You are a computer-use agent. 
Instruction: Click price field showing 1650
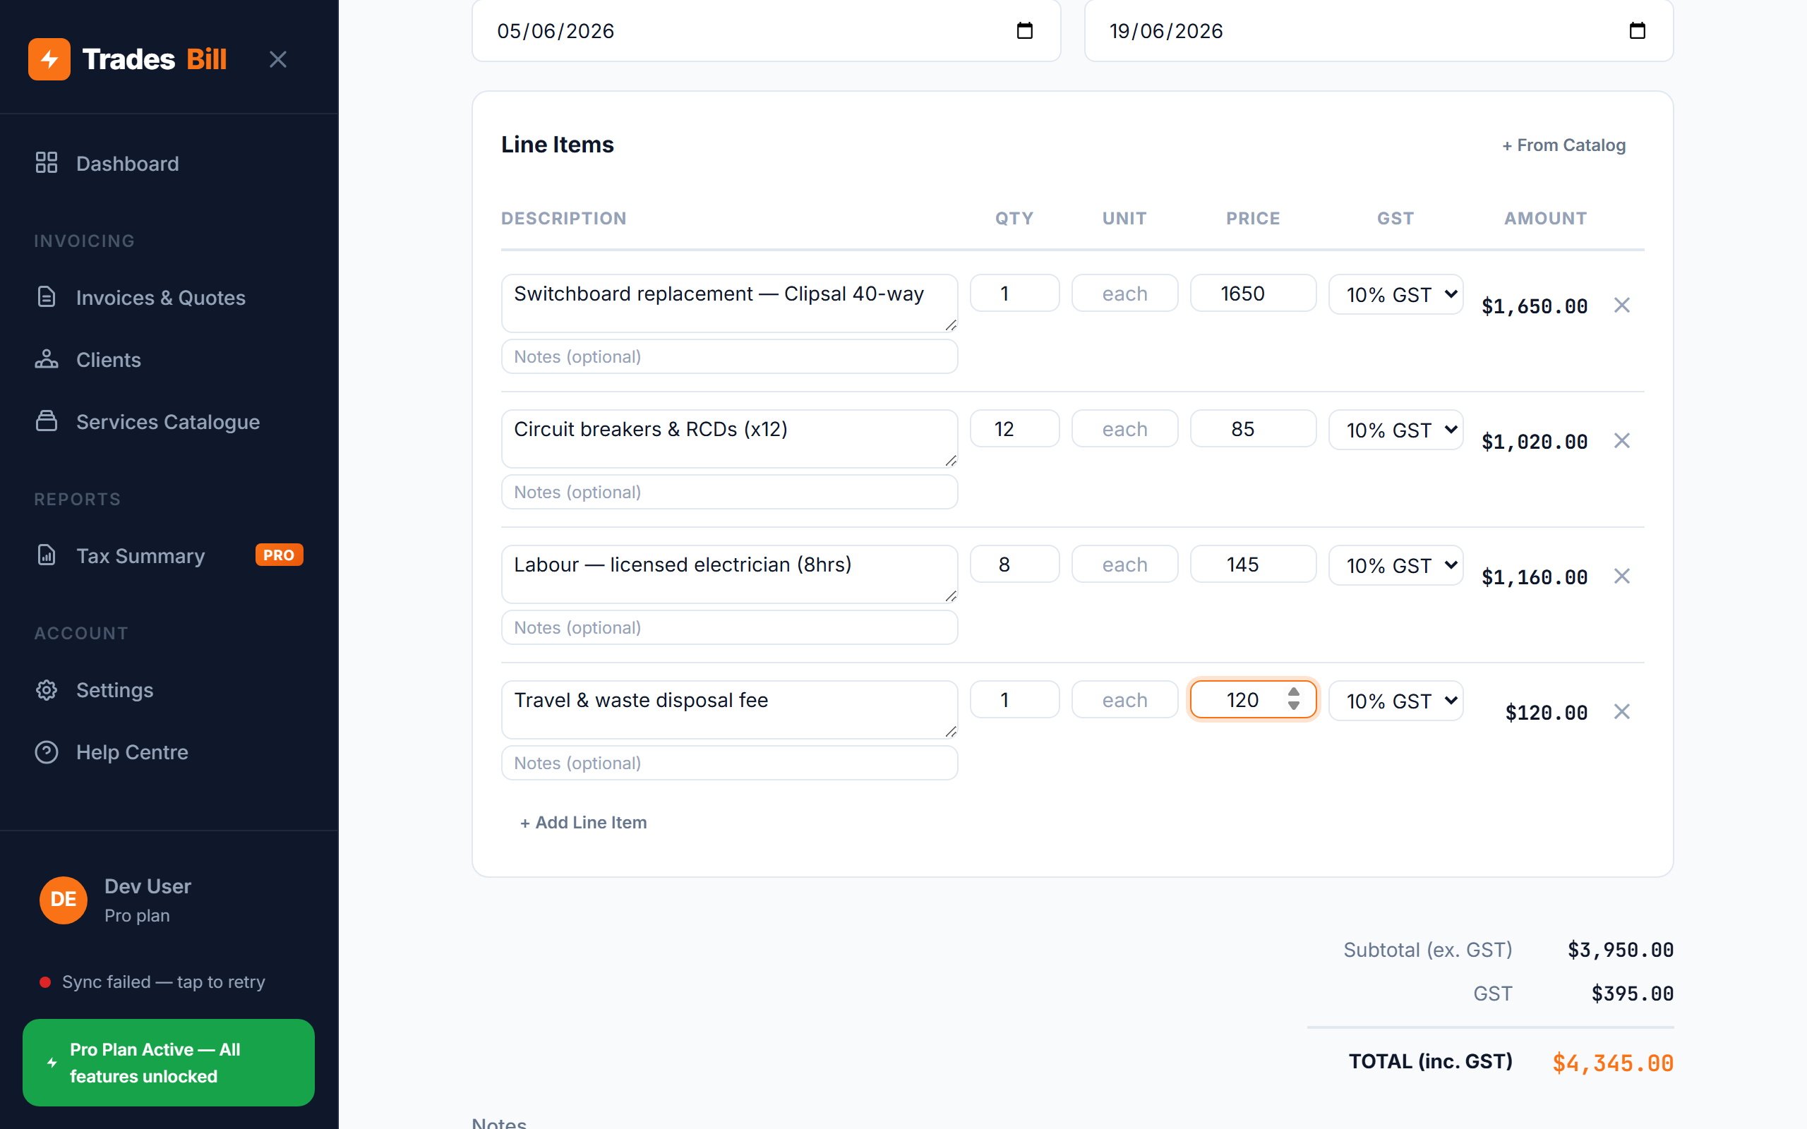point(1253,294)
